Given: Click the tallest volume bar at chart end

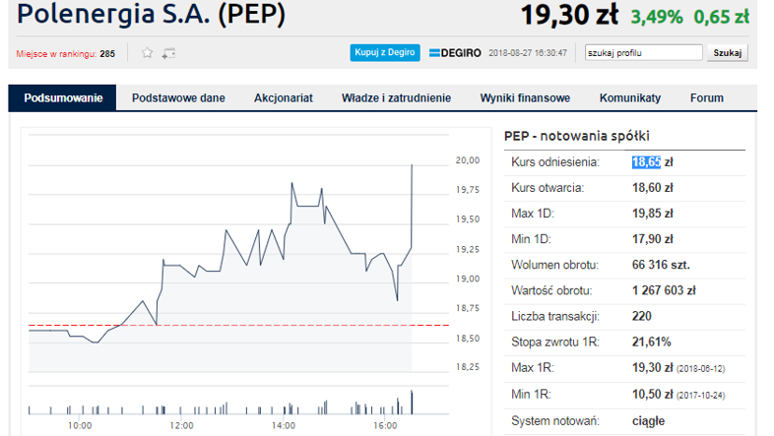Looking at the screenshot, I should pyautogui.click(x=412, y=403).
